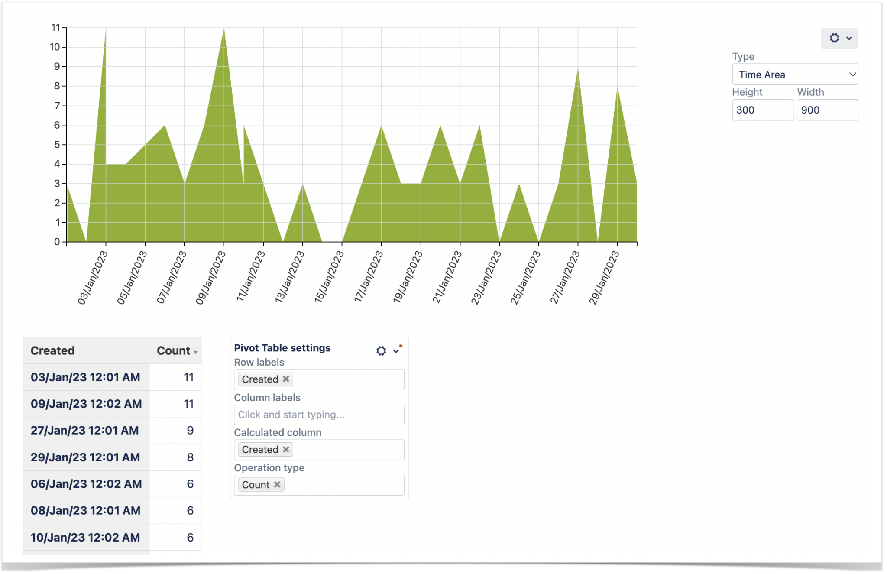
Task: Remove the Count tag from Operation type
Action: [x=277, y=484]
